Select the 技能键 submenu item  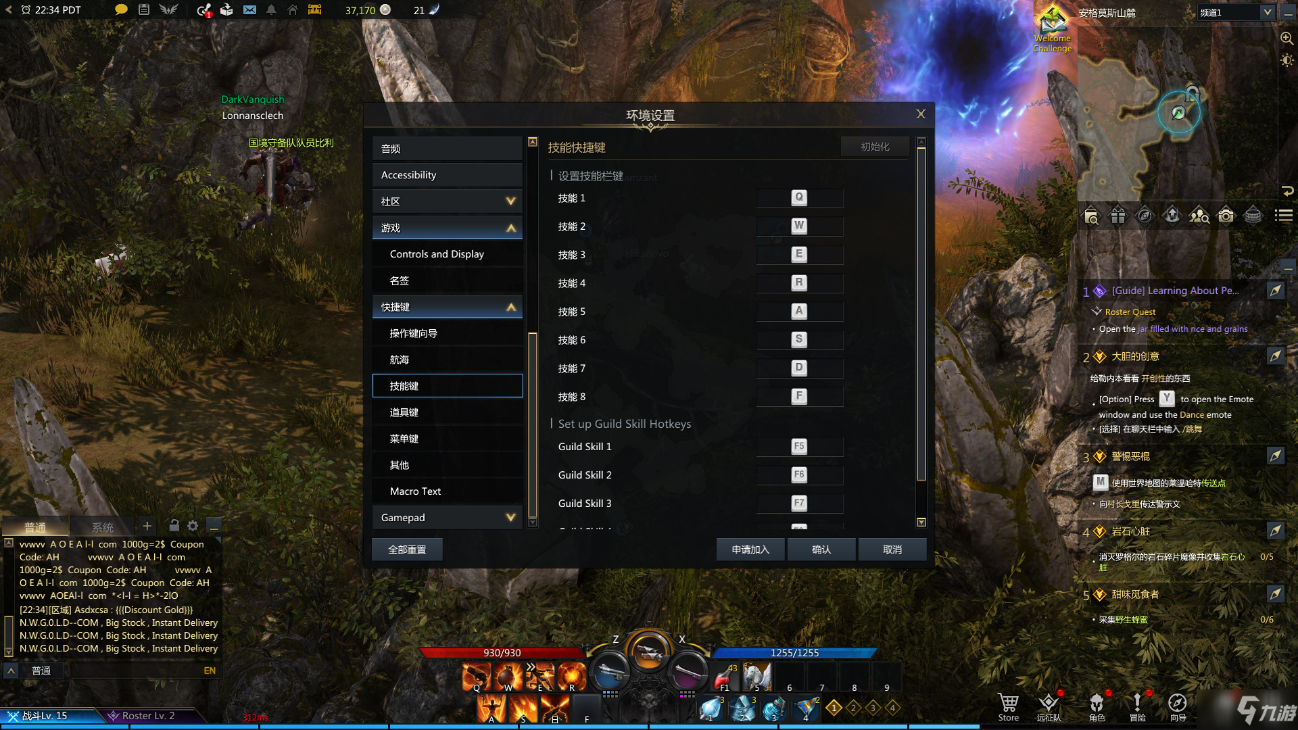(x=447, y=385)
